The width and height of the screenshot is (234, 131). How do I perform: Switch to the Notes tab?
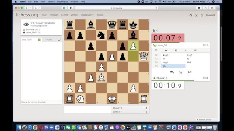(x=49, y=40)
